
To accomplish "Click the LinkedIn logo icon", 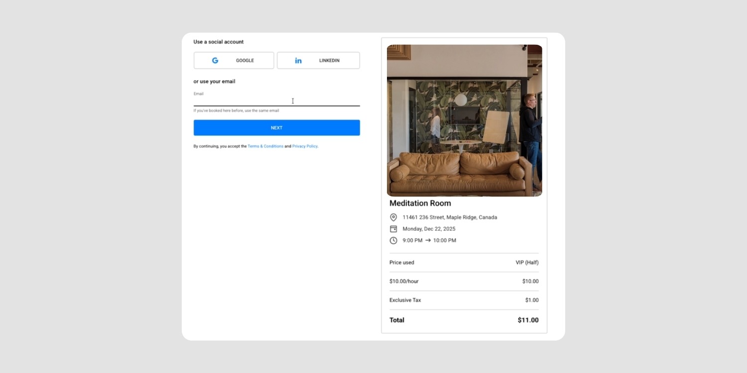I will [298, 61].
